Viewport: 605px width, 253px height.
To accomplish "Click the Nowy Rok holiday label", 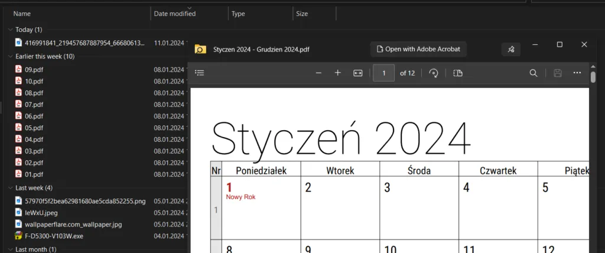I will [x=241, y=197].
